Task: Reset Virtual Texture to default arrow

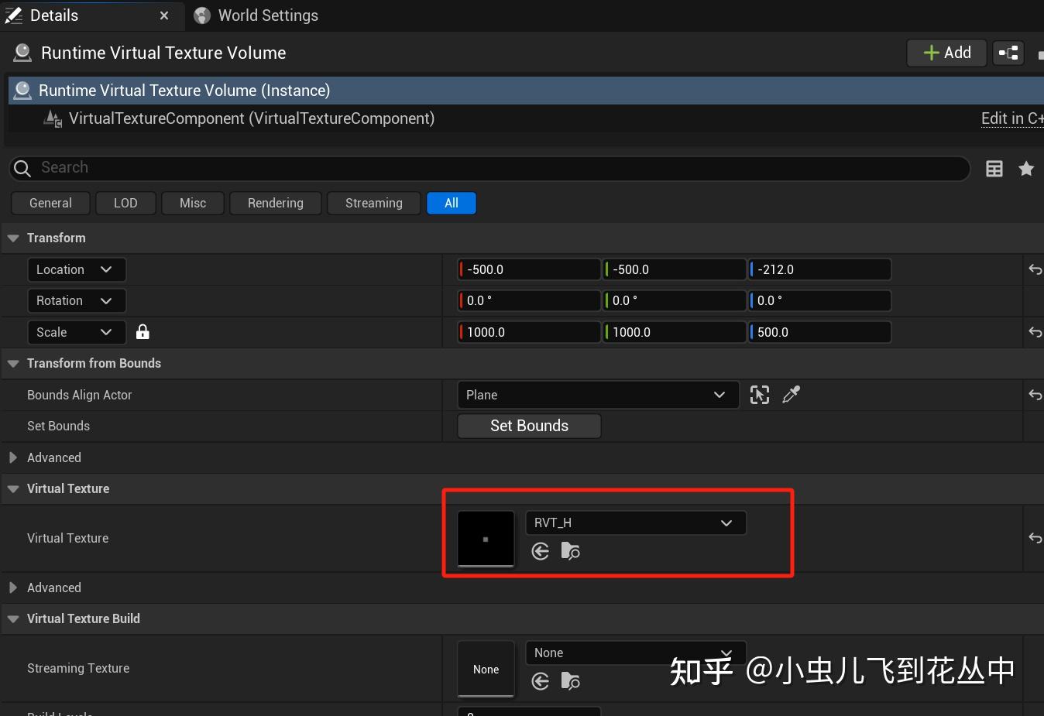Action: pos(1035,538)
